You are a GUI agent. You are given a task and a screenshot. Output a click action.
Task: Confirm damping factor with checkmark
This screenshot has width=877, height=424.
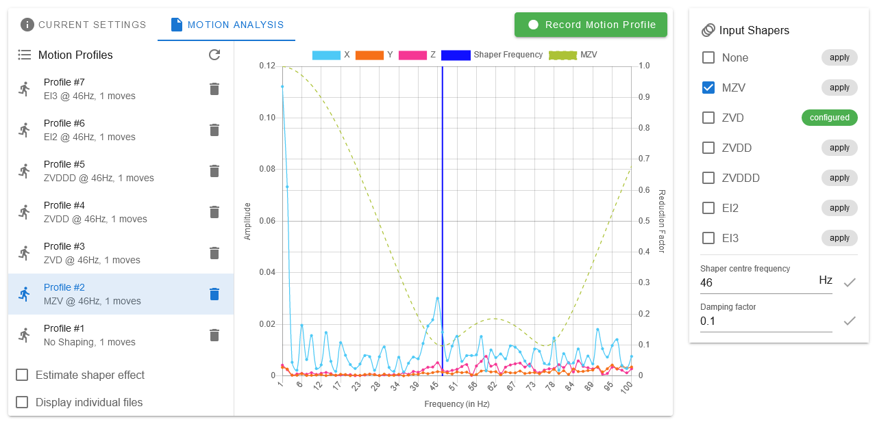(x=850, y=320)
